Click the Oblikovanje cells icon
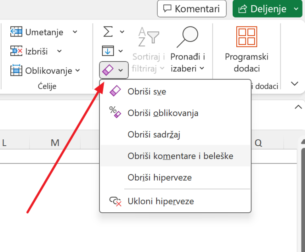 16,70
